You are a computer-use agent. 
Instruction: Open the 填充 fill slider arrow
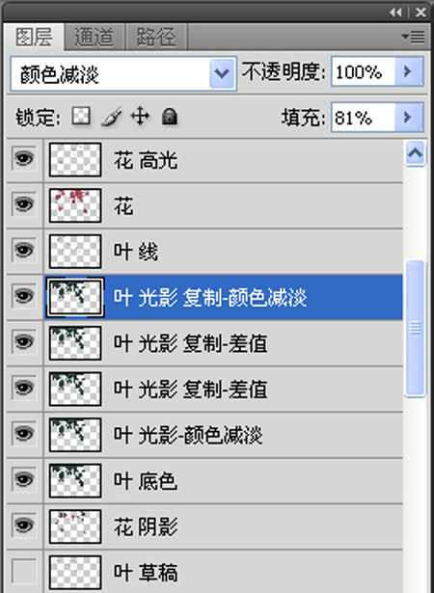[409, 118]
